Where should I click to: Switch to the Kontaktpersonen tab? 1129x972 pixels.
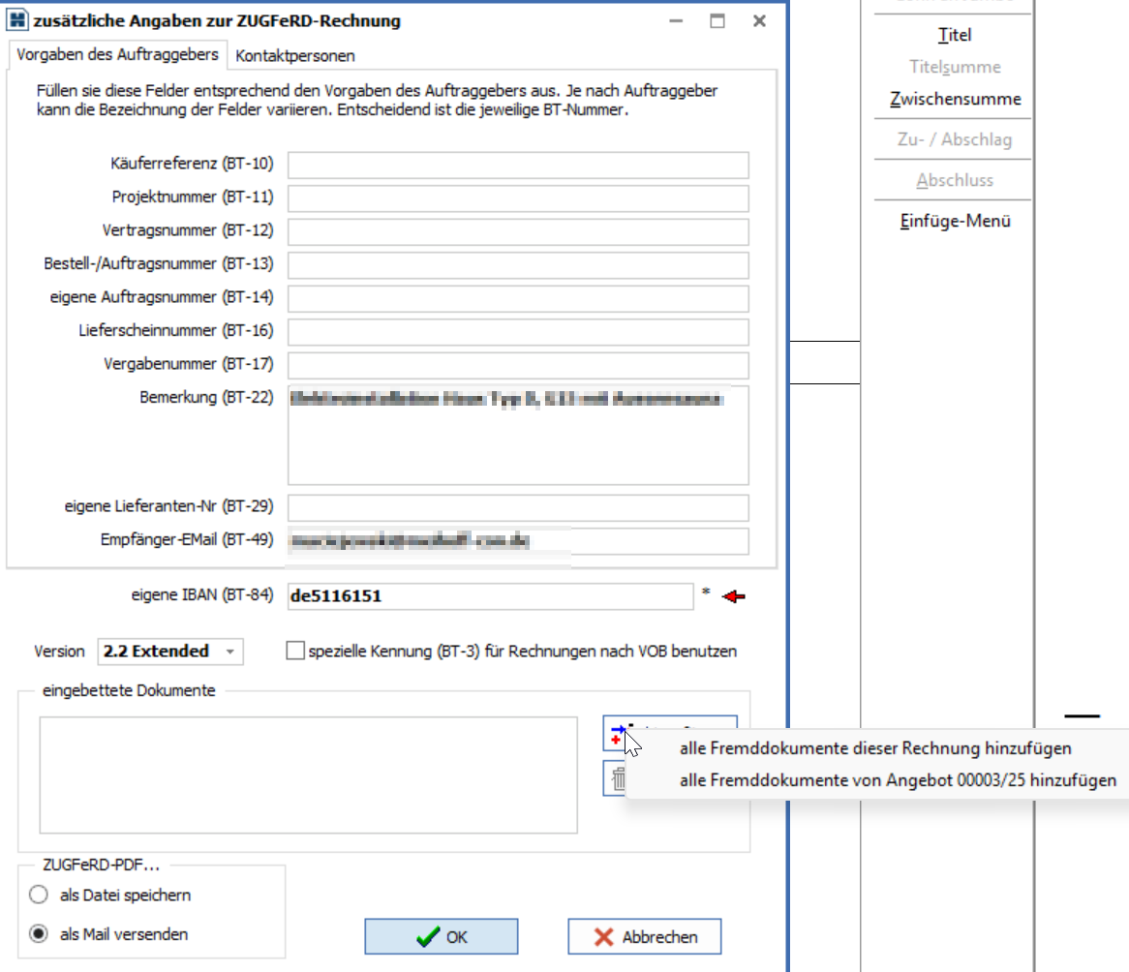coord(295,55)
